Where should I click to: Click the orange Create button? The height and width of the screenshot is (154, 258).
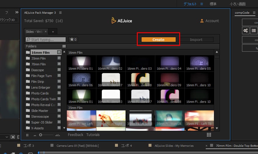(158, 40)
